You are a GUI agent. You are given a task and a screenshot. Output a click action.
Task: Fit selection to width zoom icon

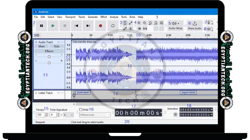150,23
